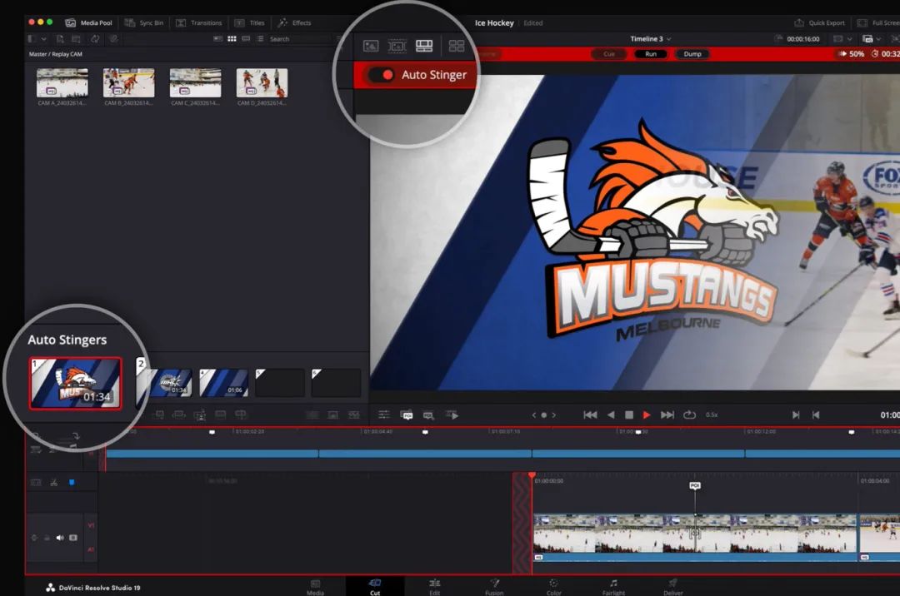Click the POI search icon
The image size is (900, 596).
coord(428,415)
